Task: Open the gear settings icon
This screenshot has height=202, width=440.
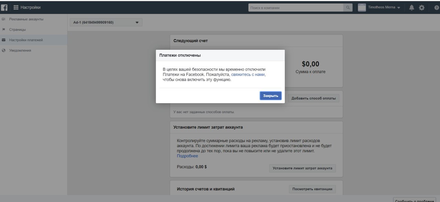Action: pos(422,8)
